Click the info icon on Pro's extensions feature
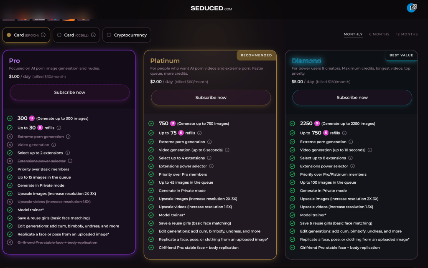The image size is (428, 268). tap(68, 153)
